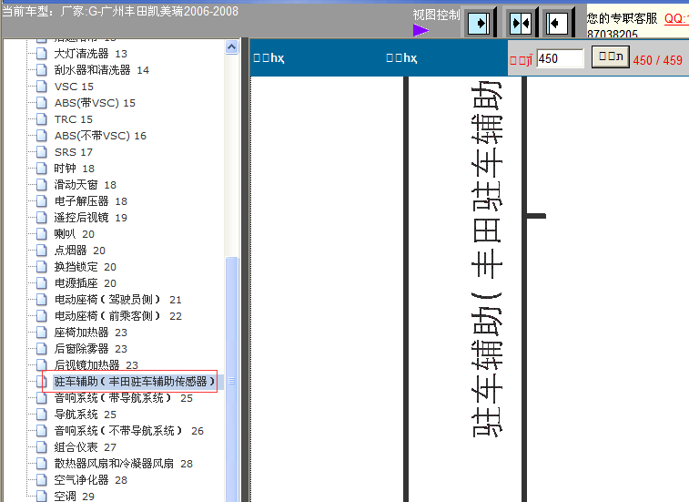Select 组合仪表 27 entry
This screenshot has width=689, height=502.
86,447
